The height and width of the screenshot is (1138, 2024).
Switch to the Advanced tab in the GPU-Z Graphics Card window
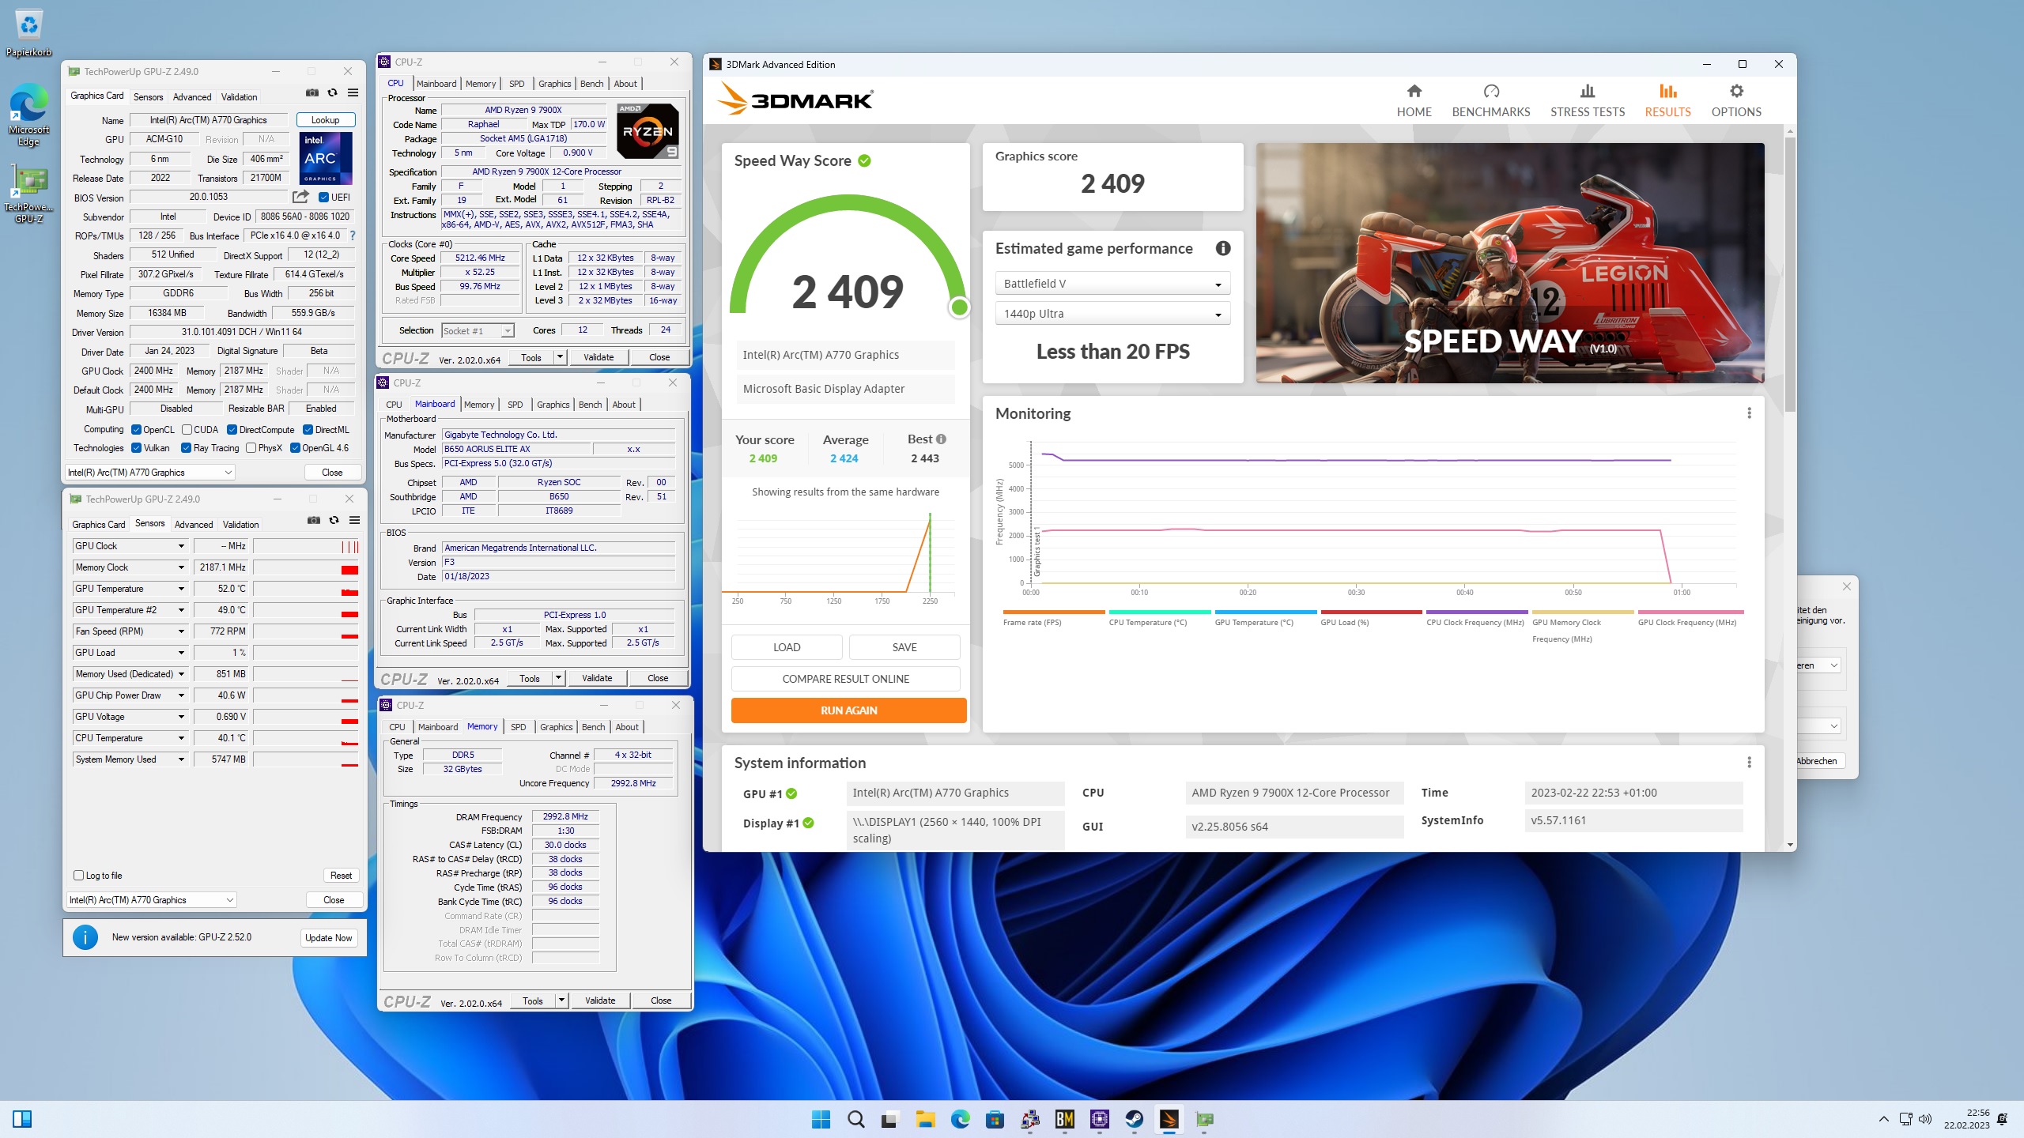click(x=192, y=97)
